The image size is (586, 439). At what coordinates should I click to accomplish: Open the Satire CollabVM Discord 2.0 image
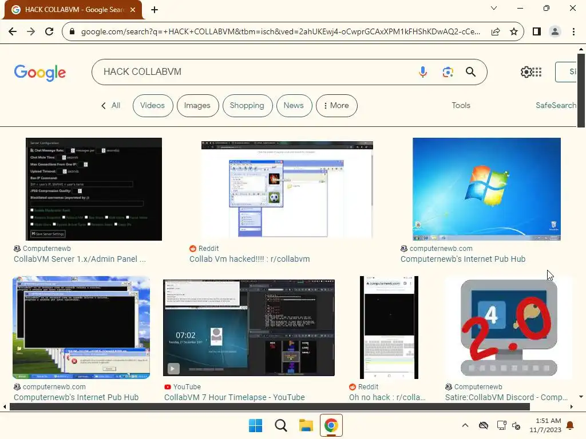[509, 328]
